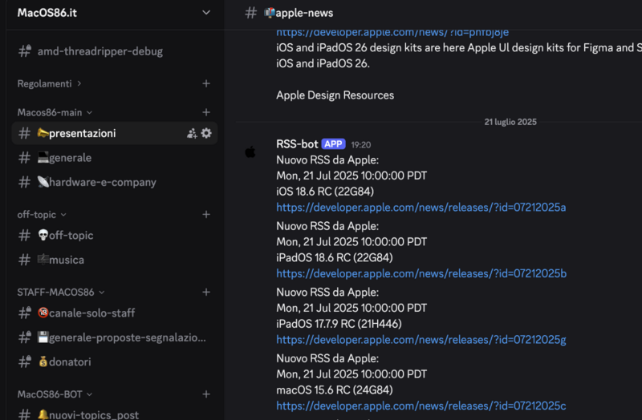Open the donatori channel

(70, 362)
